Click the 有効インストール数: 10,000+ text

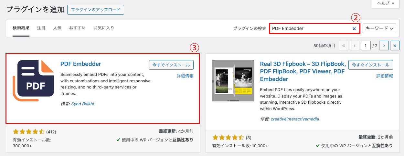click(x=240, y=146)
